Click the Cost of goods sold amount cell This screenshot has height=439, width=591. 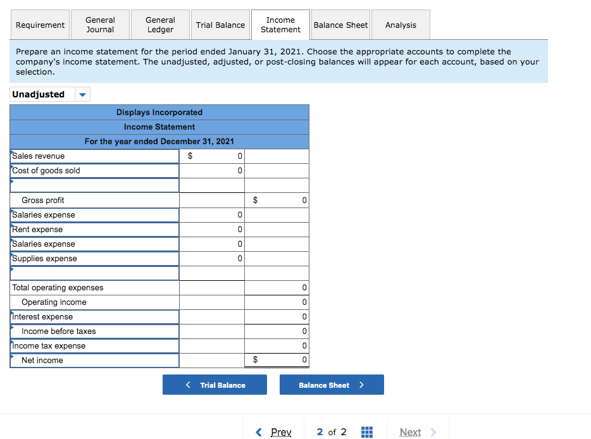(x=212, y=171)
